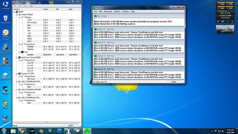Open the Action Center flag in tray
This screenshot has width=238, height=134.
[x=216, y=131]
